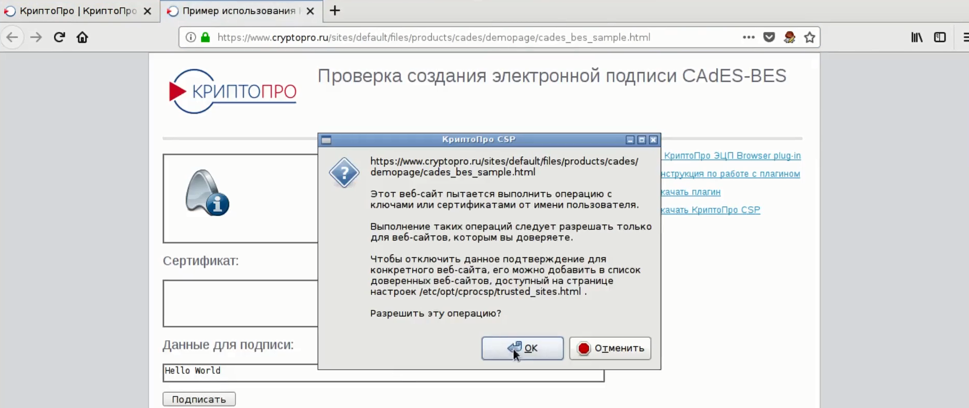Follow the download plug-in link

pos(691,192)
